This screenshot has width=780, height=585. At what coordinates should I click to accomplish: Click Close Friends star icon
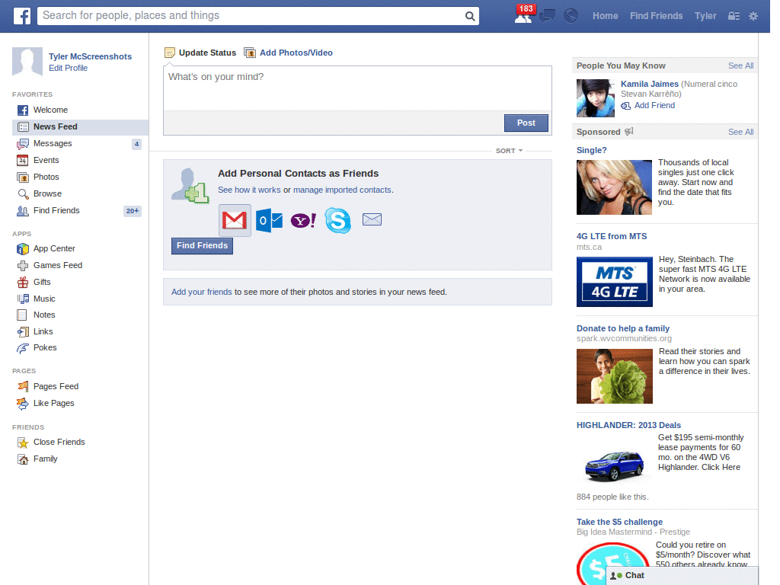click(x=23, y=443)
